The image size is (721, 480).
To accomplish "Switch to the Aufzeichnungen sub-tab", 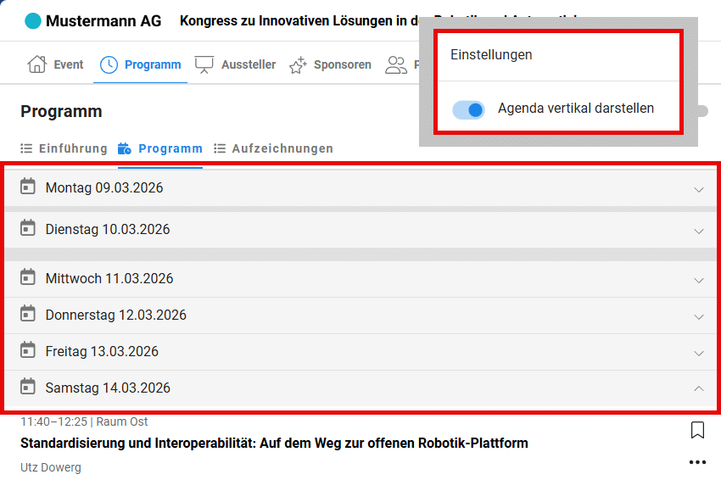I will pos(273,148).
